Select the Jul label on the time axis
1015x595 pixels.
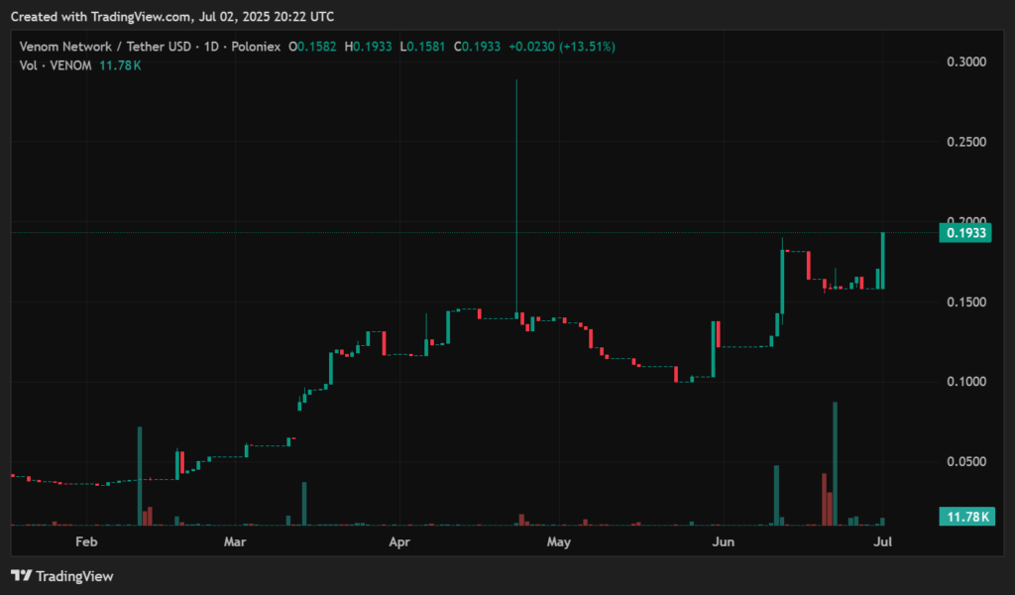(882, 542)
